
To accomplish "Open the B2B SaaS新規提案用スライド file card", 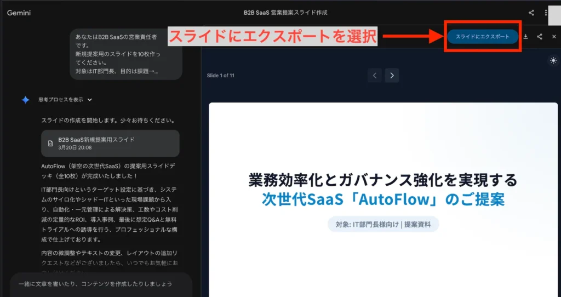I will (110, 144).
